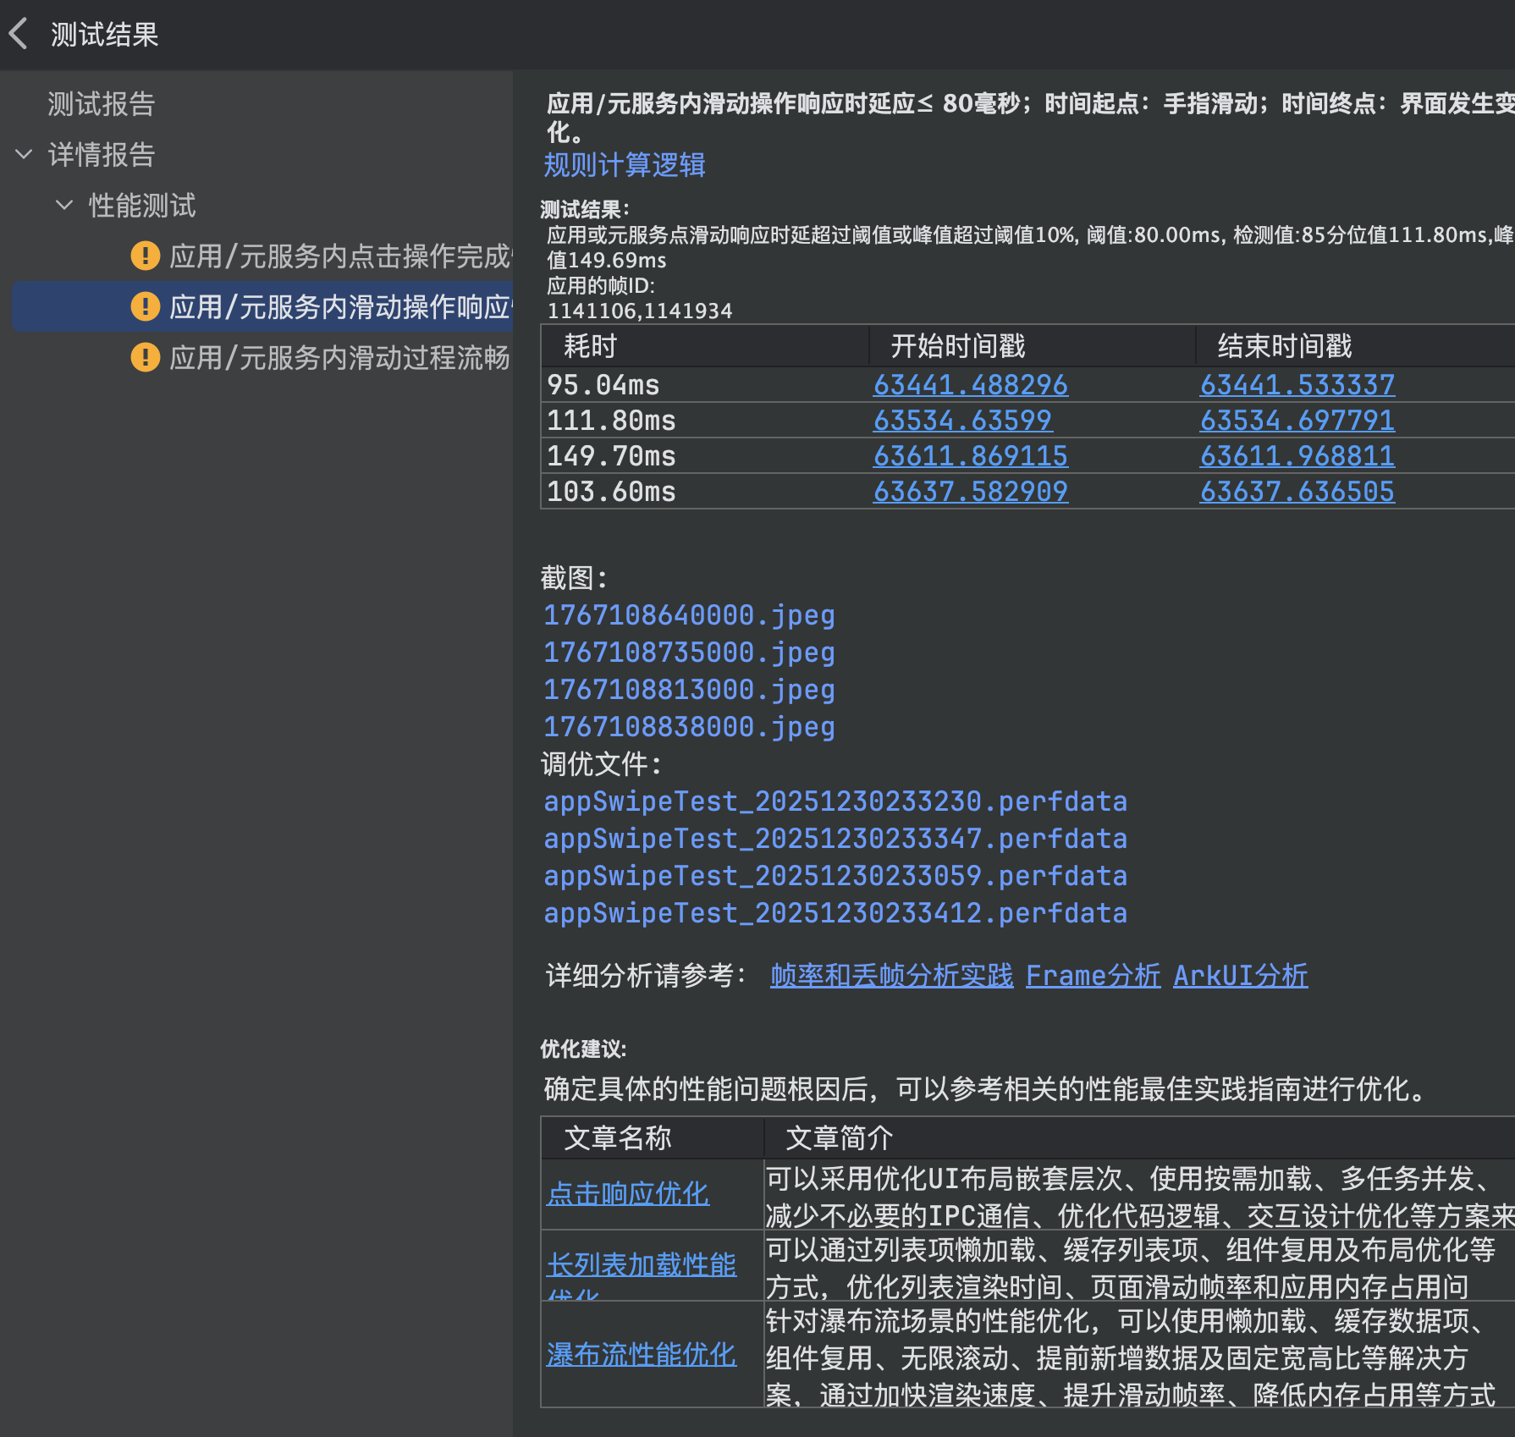Screen dimensions: 1515x1437
Task: Open 帧率和丢帧分析实践 reference link
Action: (891, 976)
